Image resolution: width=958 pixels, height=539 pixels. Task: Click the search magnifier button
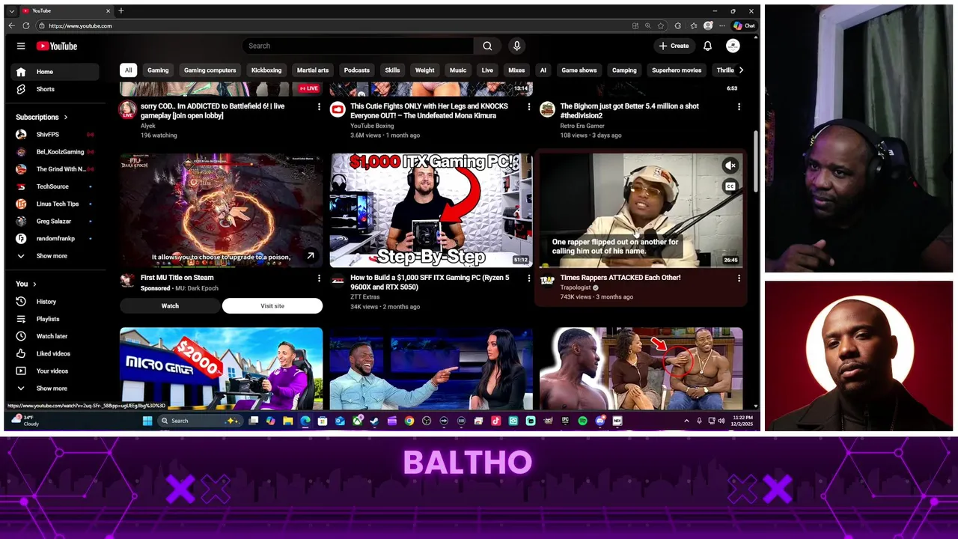click(487, 46)
